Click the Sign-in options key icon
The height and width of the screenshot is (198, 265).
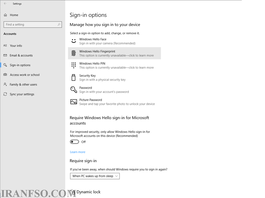[5, 65]
